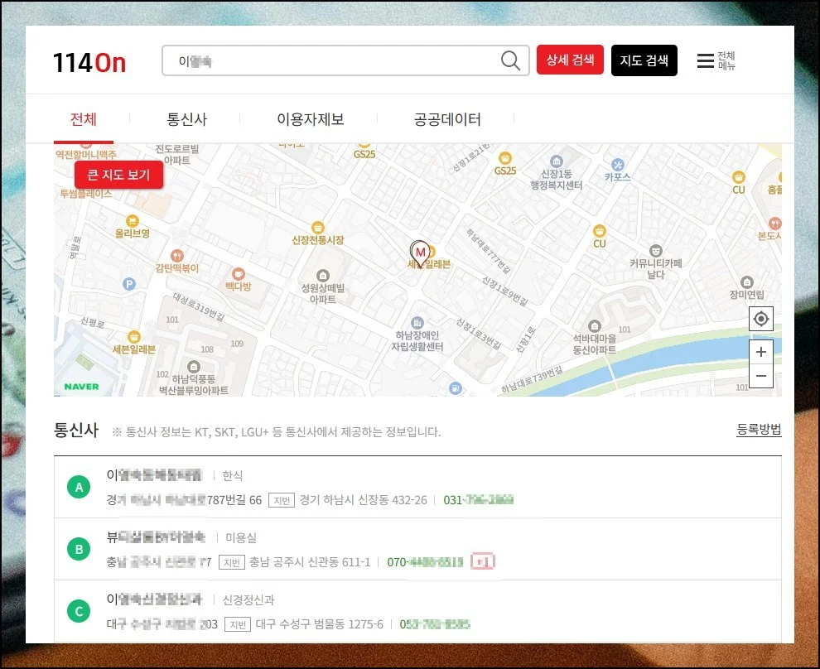Click the 지번 badge in second result

(231, 562)
